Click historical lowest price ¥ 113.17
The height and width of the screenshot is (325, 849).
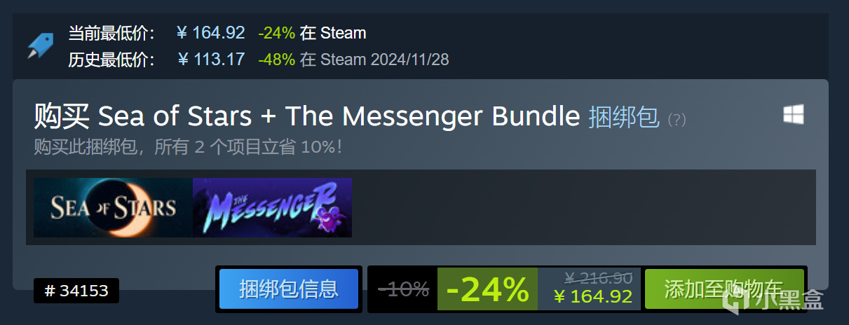point(211,60)
